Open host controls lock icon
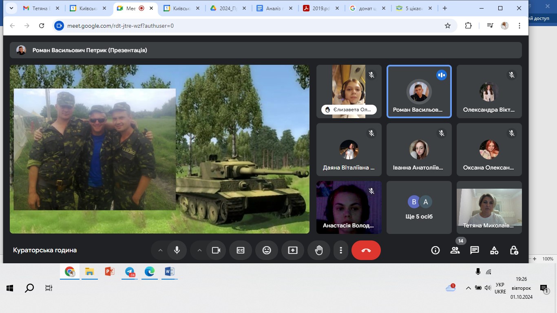Screen dimensions: 557x313 pos(514,250)
